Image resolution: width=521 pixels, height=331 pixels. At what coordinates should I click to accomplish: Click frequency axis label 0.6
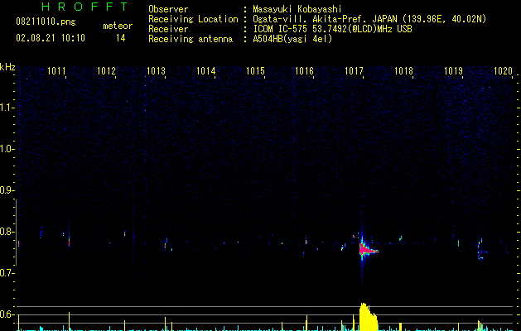pos(7,314)
